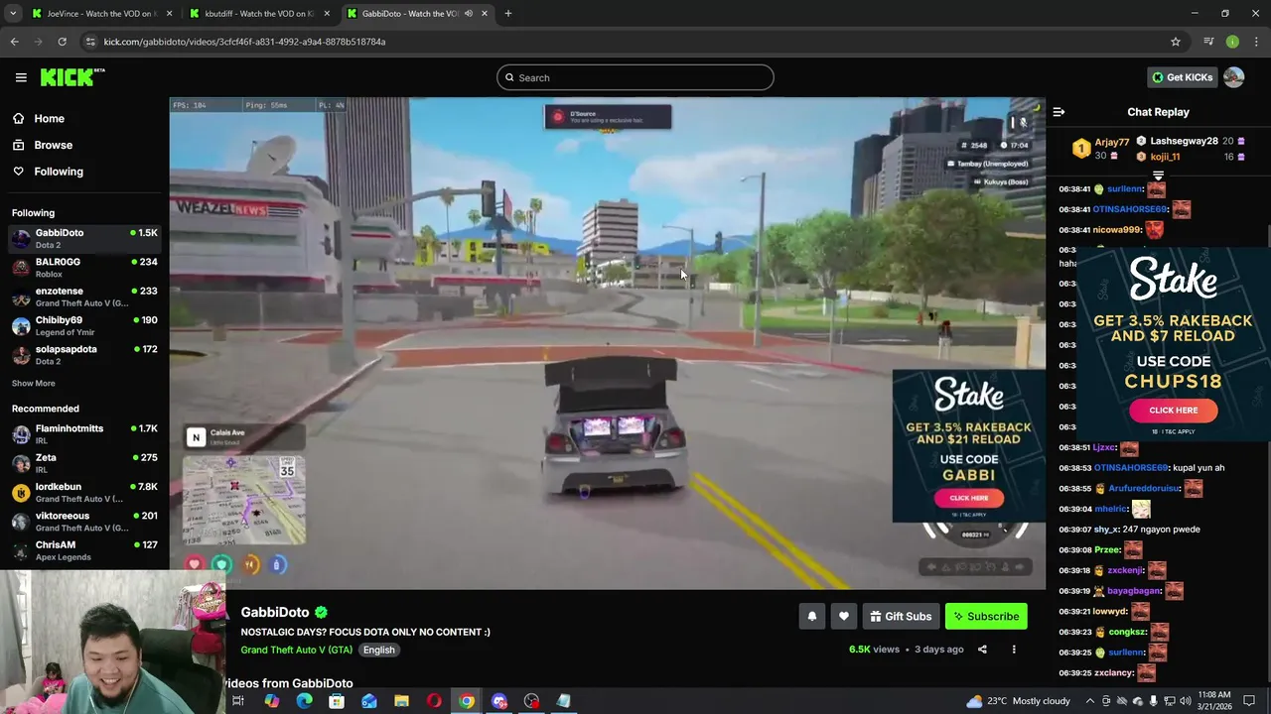View site information icon in address bar

90,42
